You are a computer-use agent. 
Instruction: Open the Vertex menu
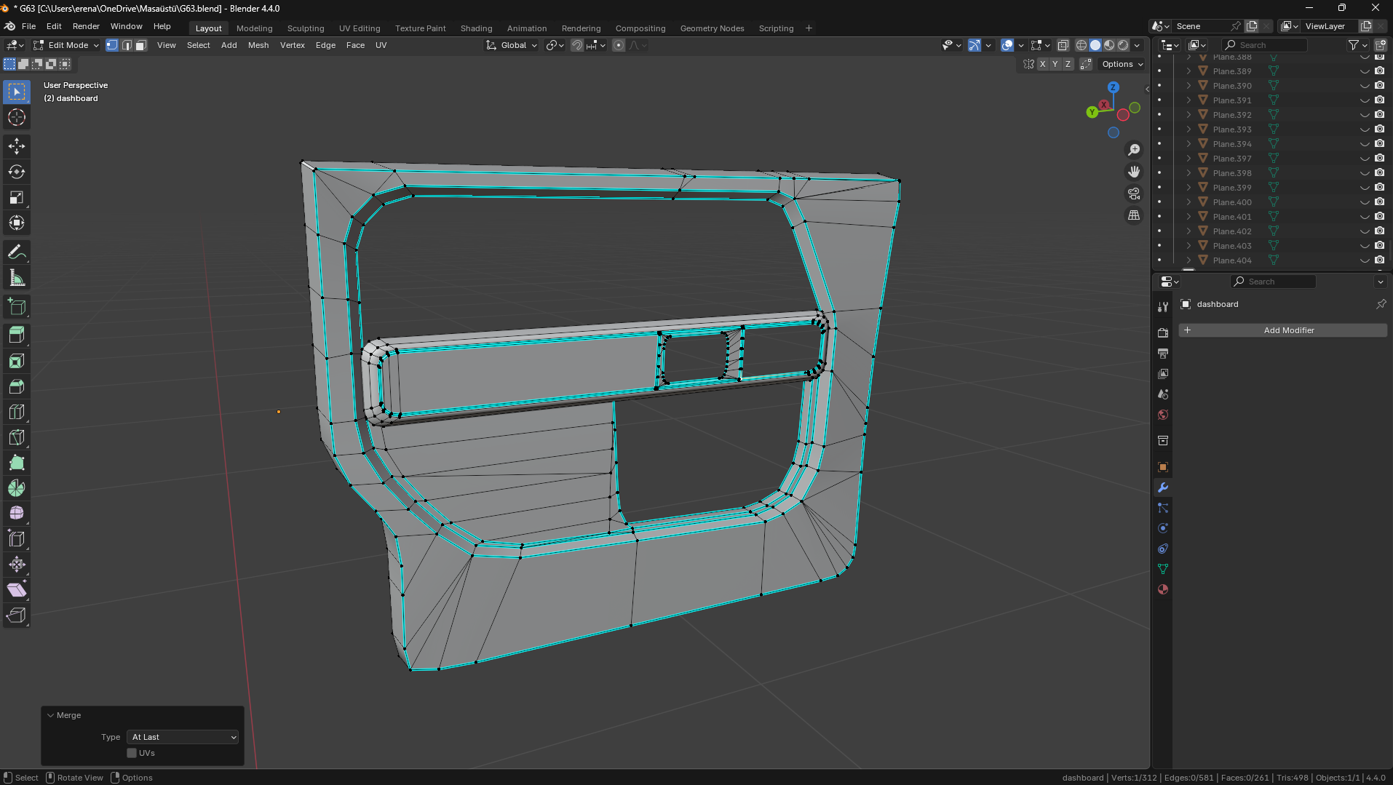click(x=292, y=45)
